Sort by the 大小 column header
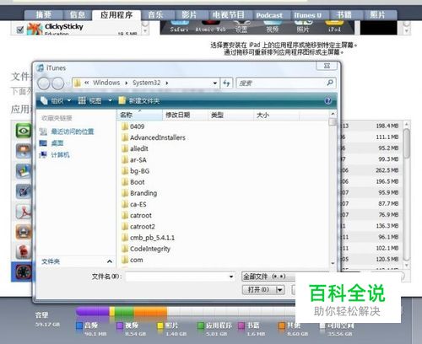The height and width of the screenshot is (344, 422). 276,115
